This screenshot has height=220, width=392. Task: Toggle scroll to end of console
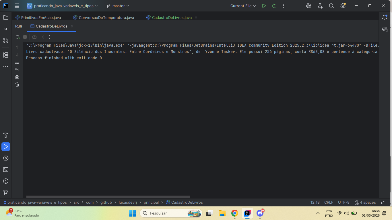click(x=17, y=70)
